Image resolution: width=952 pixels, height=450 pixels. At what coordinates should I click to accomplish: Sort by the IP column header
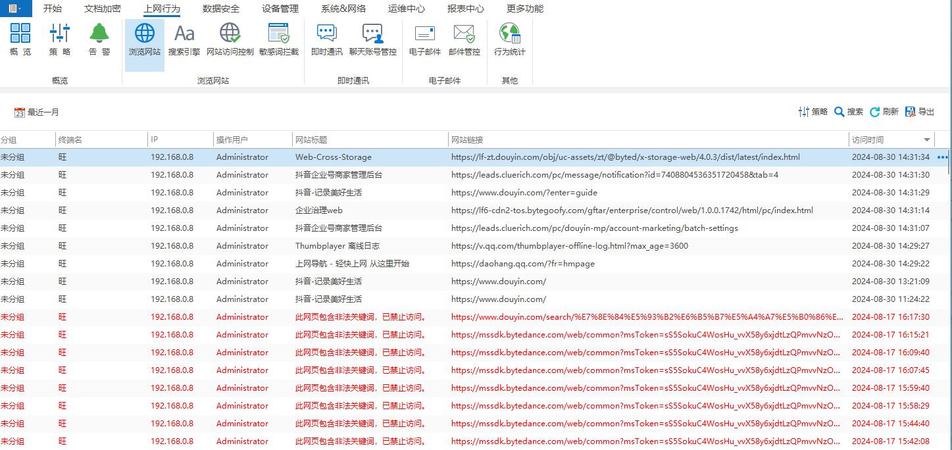click(x=181, y=140)
